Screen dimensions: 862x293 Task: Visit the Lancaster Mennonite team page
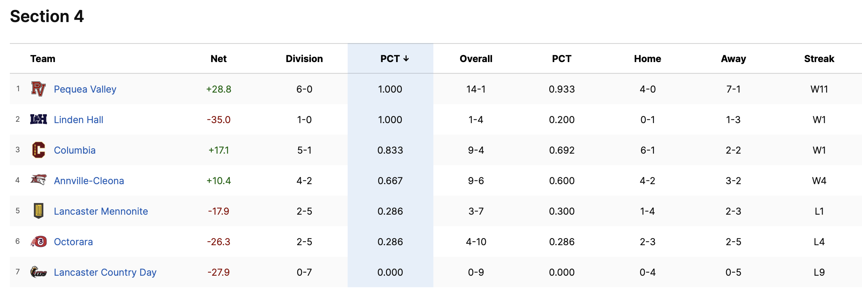point(101,211)
